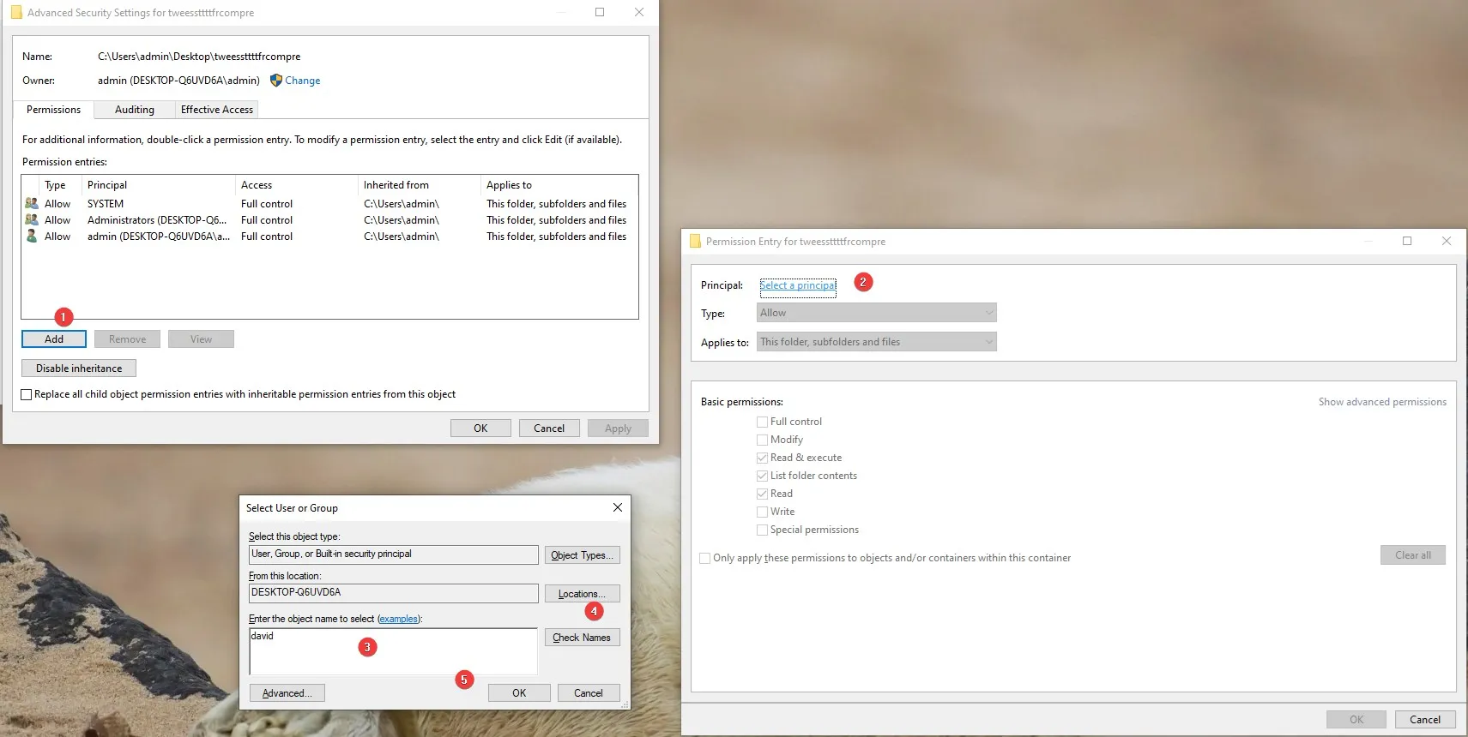
Task: Switch to the Auditing tab
Action: 135,110
